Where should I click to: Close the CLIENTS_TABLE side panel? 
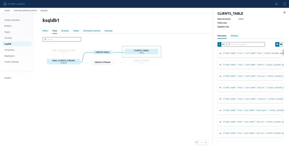[x=284, y=13]
